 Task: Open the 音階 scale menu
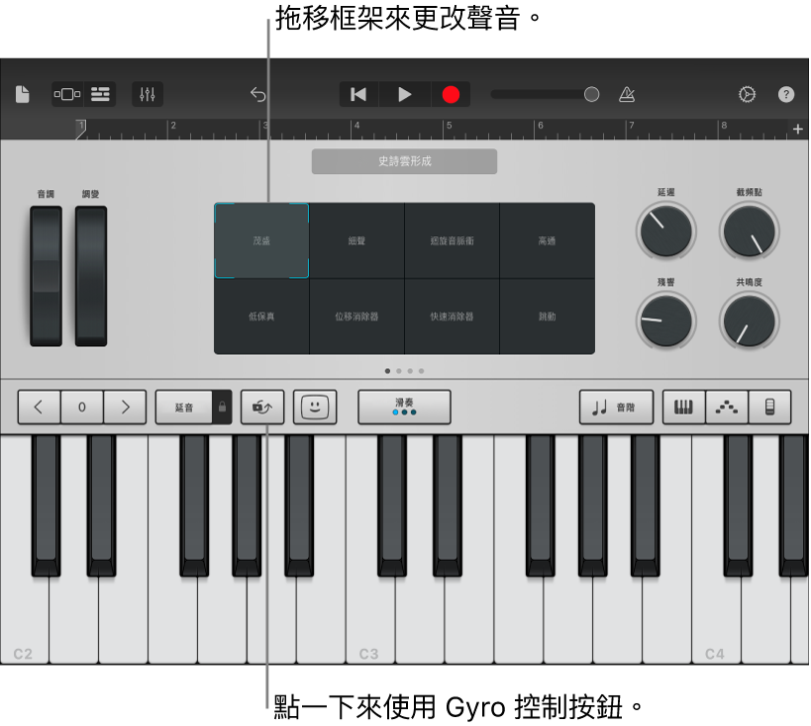pyautogui.click(x=616, y=408)
